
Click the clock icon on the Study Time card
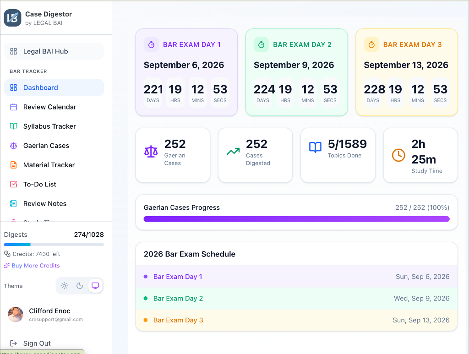pos(398,155)
